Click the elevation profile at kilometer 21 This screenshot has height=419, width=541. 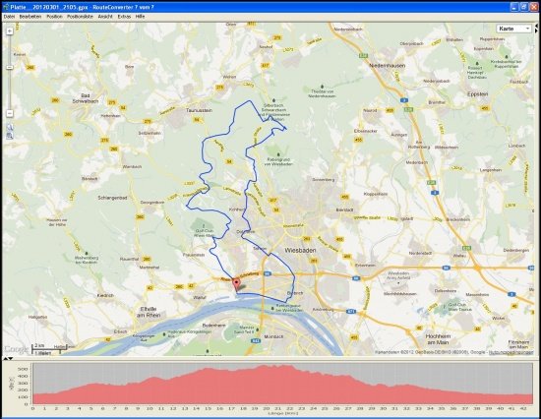277,385
